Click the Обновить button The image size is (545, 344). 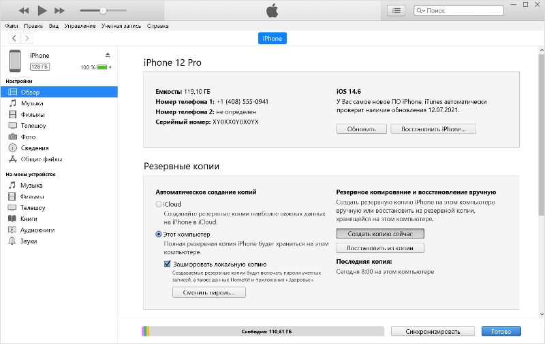click(x=362, y=129)
